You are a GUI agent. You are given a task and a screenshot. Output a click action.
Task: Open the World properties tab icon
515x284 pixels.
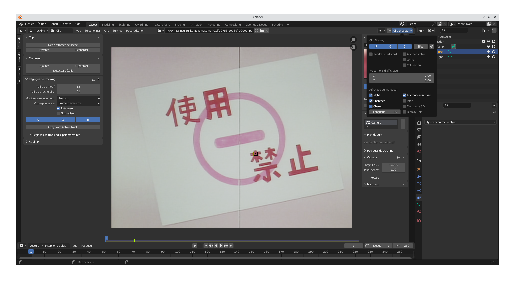pos(419,151)
